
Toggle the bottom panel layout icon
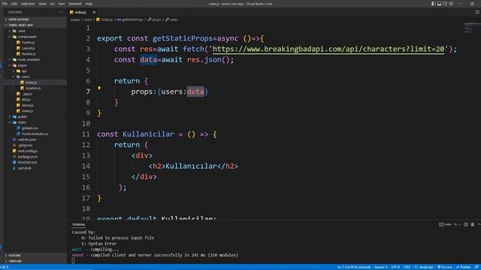439,4
